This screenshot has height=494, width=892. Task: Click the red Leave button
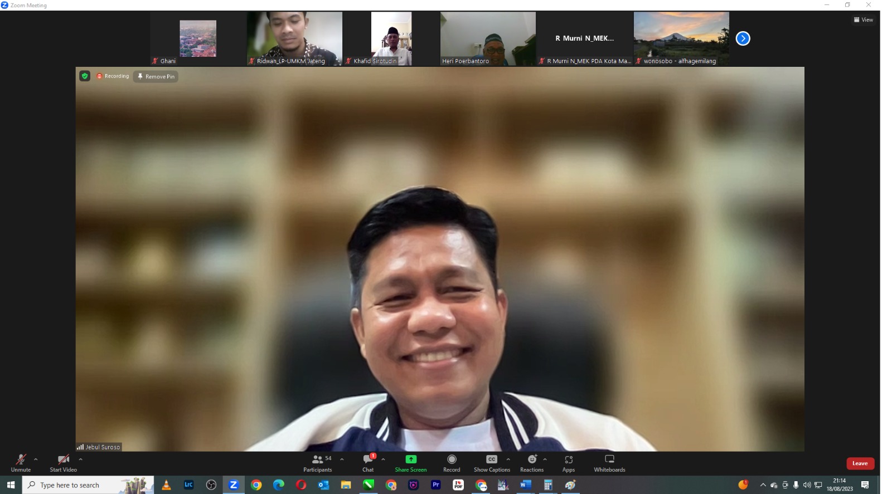[x=860, y=463]
